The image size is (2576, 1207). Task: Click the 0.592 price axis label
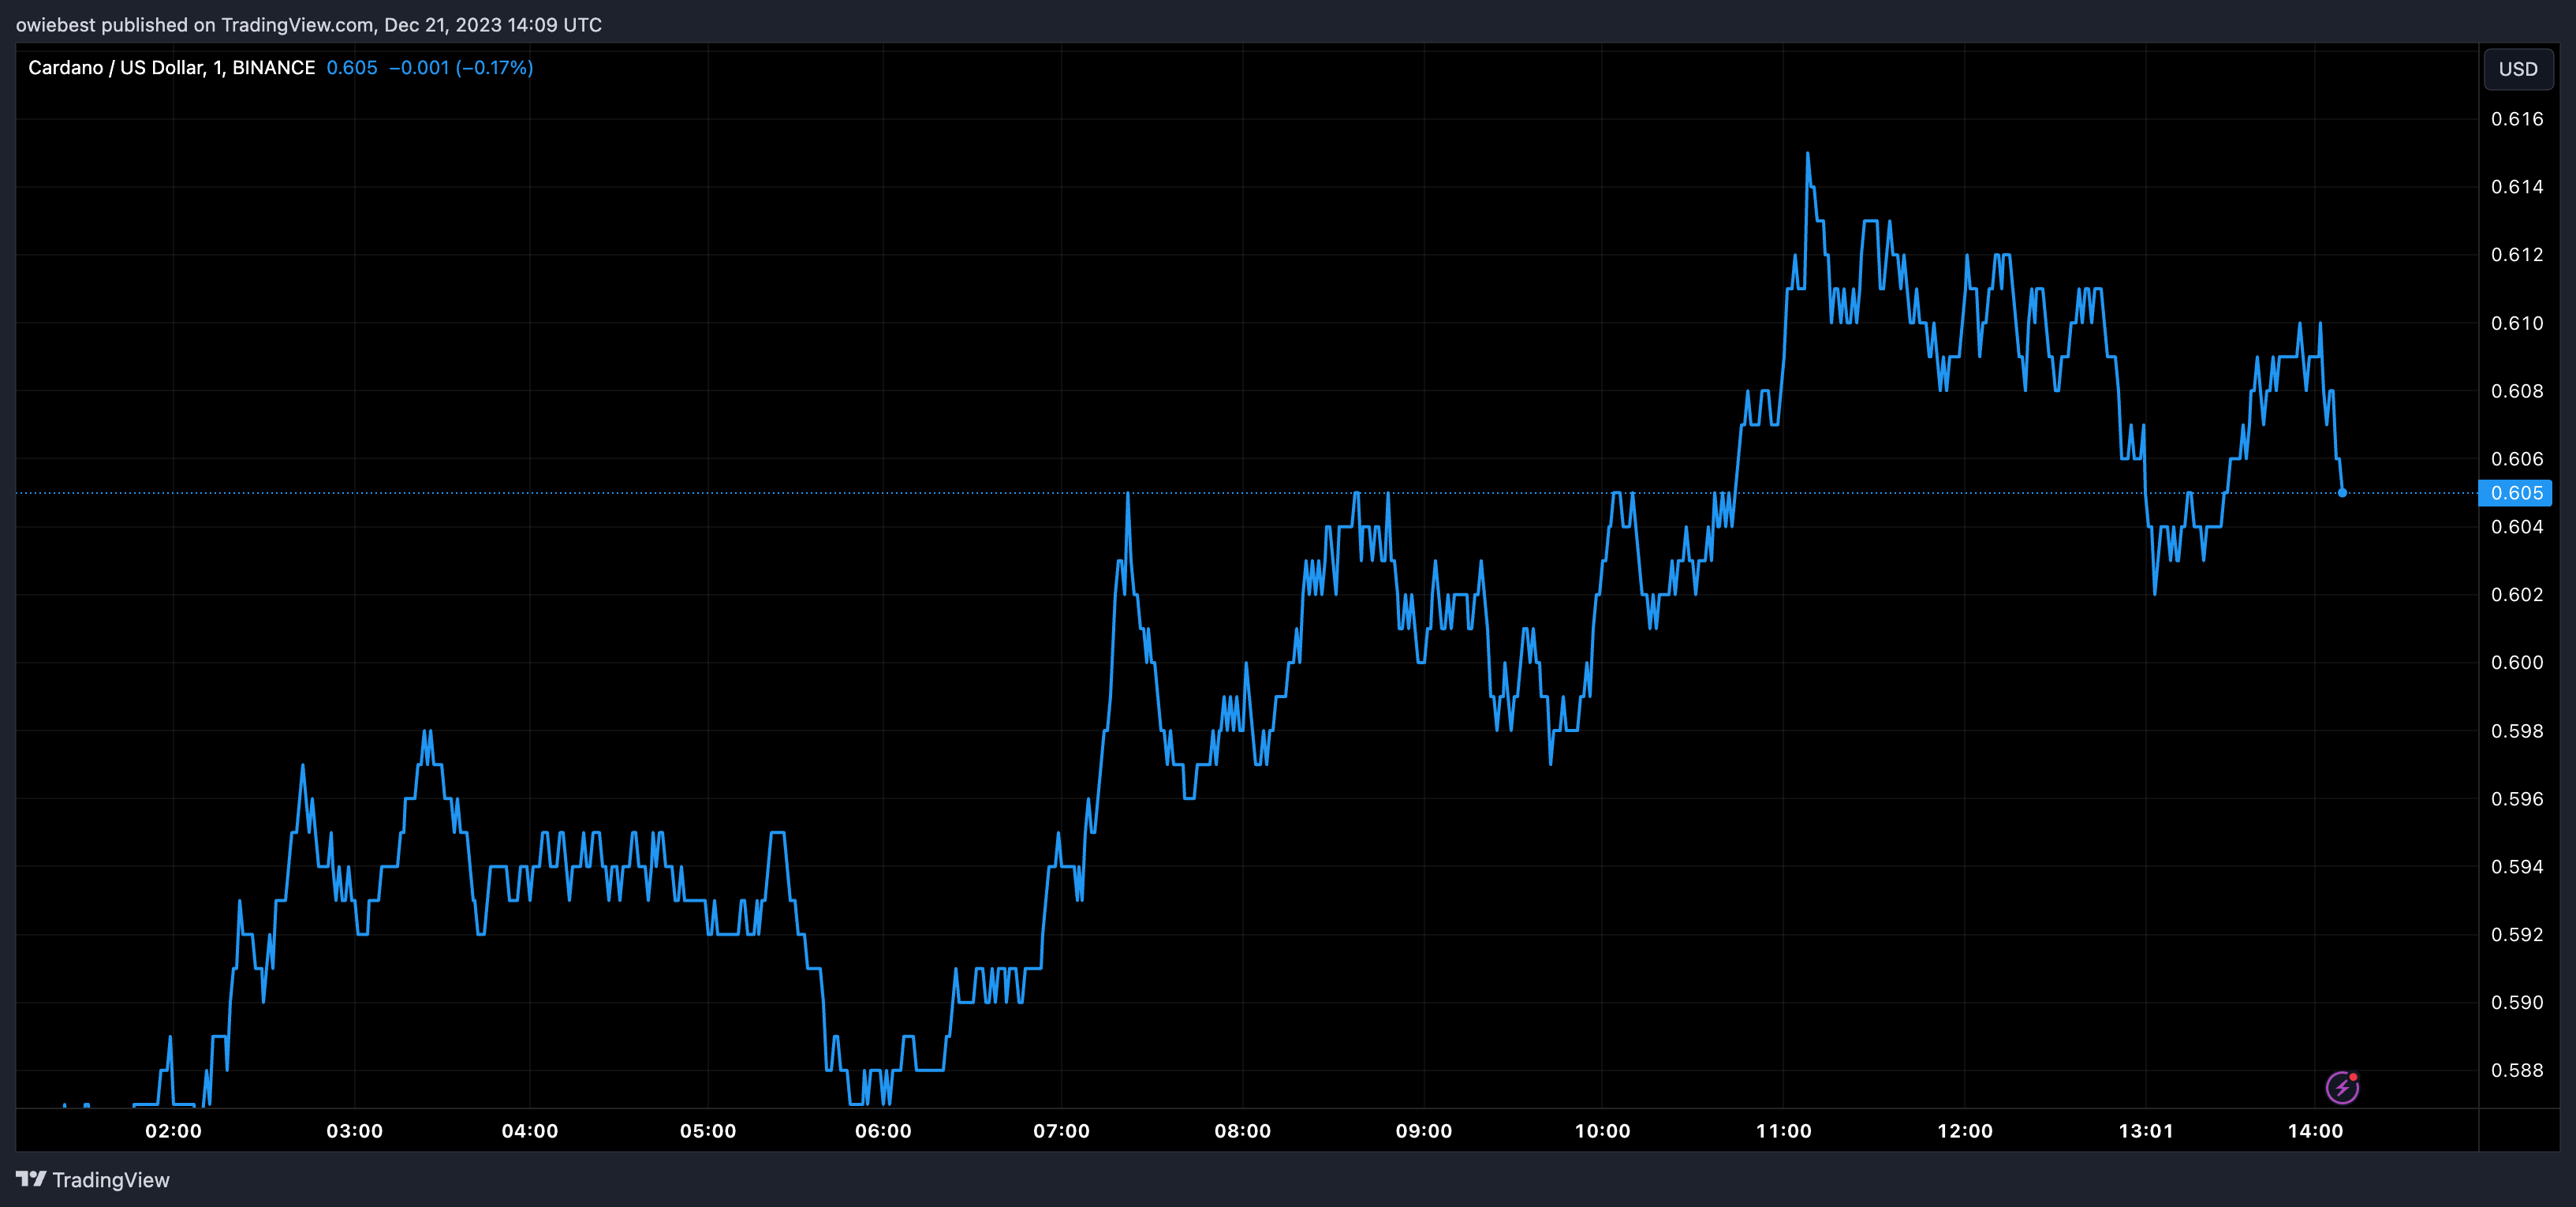pos(2517,935)
